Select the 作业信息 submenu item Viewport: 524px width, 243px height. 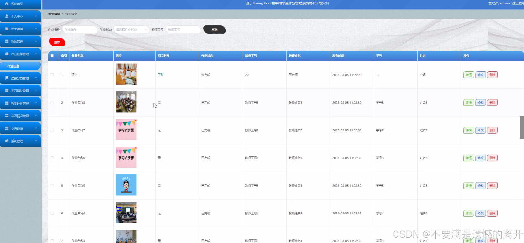(x=21, y=66)
